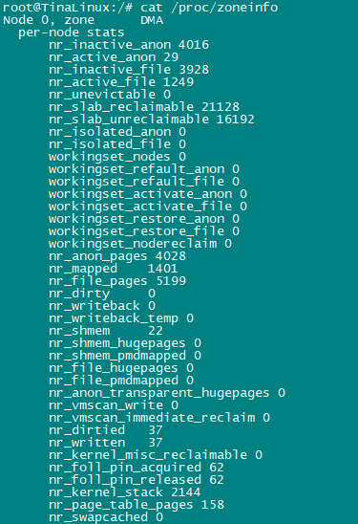This screenshot has width=358, height=524.
Task: Click the workingset_nodes 0 entry
Action: (x=117, y=157)
